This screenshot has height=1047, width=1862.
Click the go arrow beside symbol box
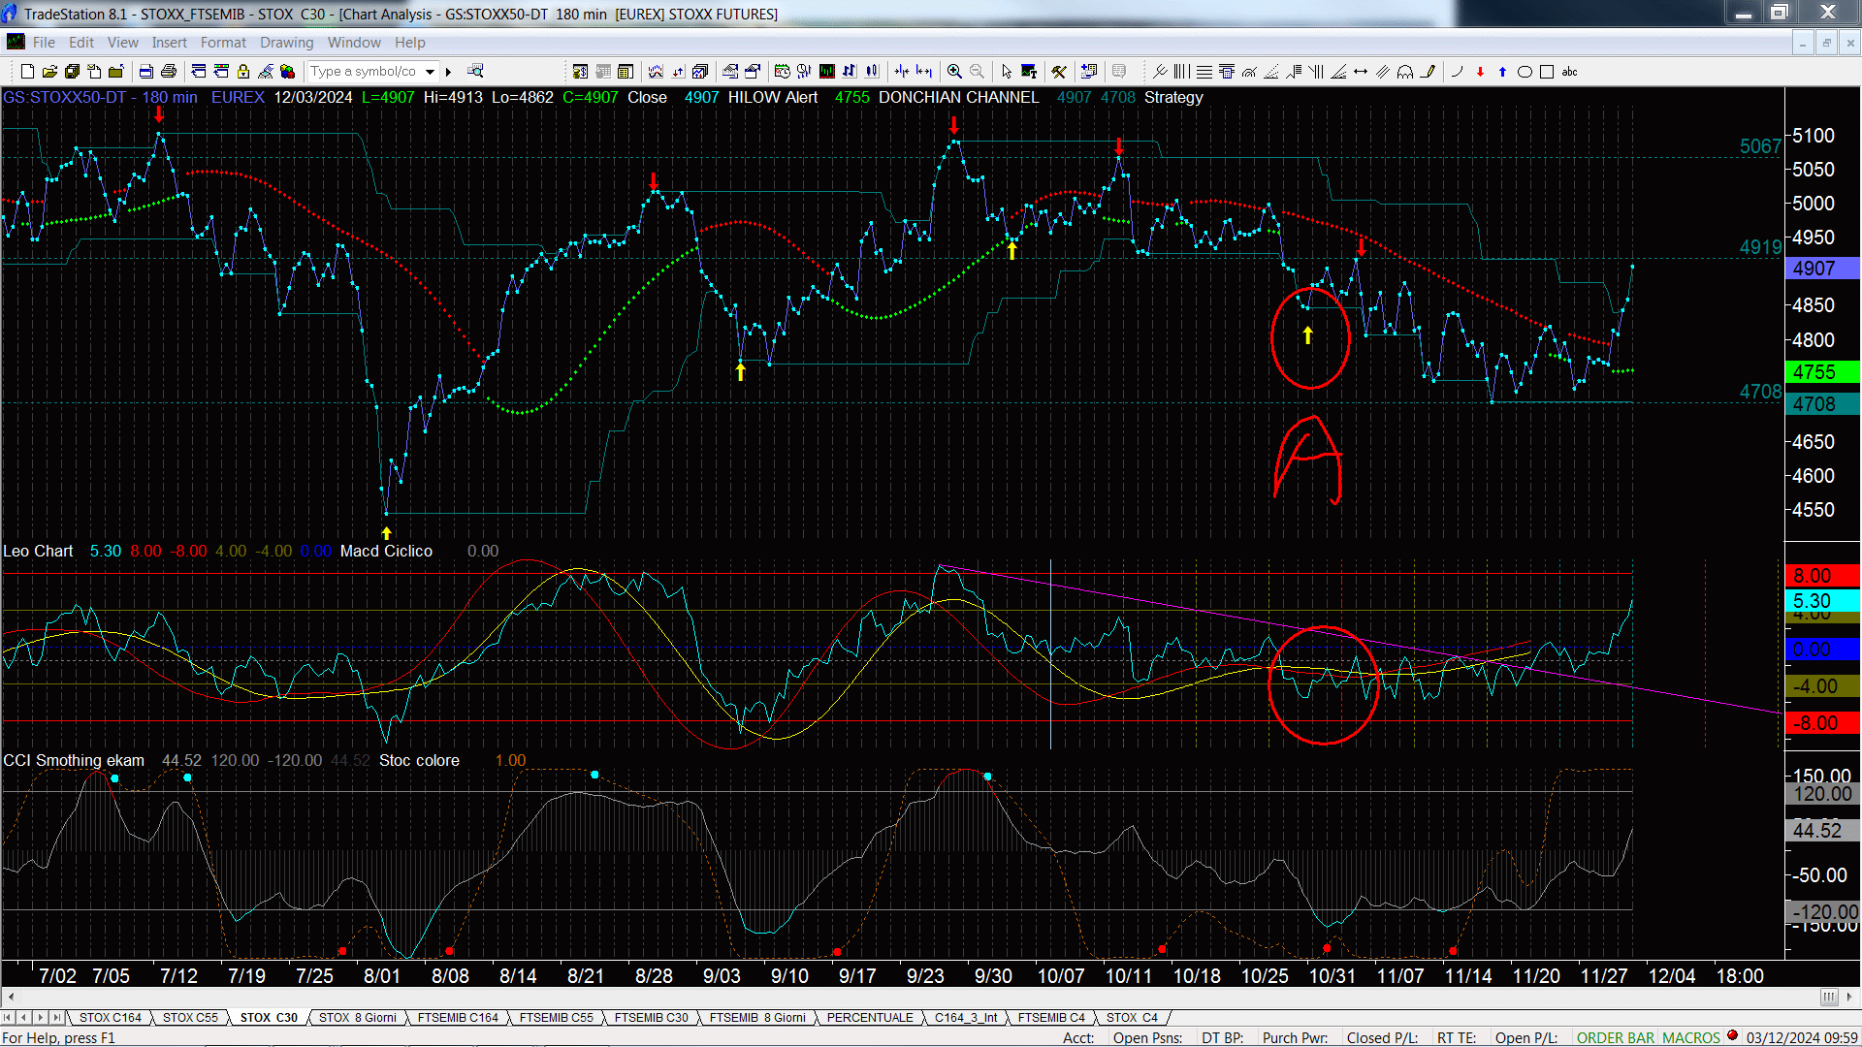tap(448, 72)
